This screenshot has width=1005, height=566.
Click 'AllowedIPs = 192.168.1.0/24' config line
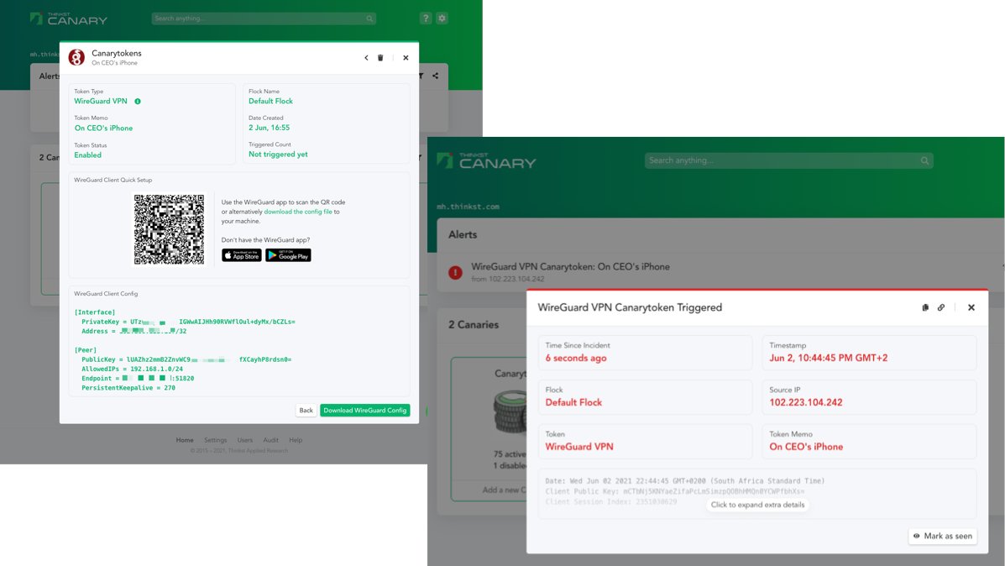[x=132, y=369]
